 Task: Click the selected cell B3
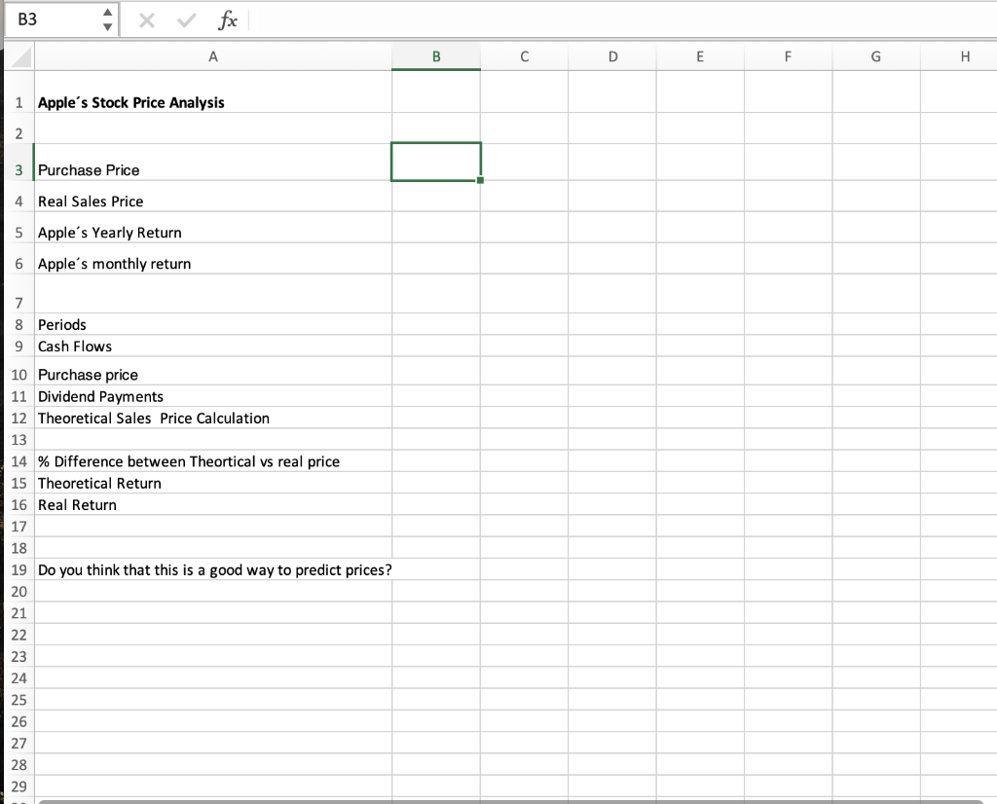pos(436,163)
